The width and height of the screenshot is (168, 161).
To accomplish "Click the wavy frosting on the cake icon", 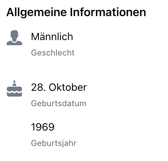I will [x=14, y=92].
